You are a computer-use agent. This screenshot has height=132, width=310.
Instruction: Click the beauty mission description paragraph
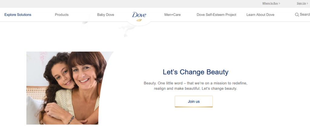pyautogui.click(x=196, y=86)
